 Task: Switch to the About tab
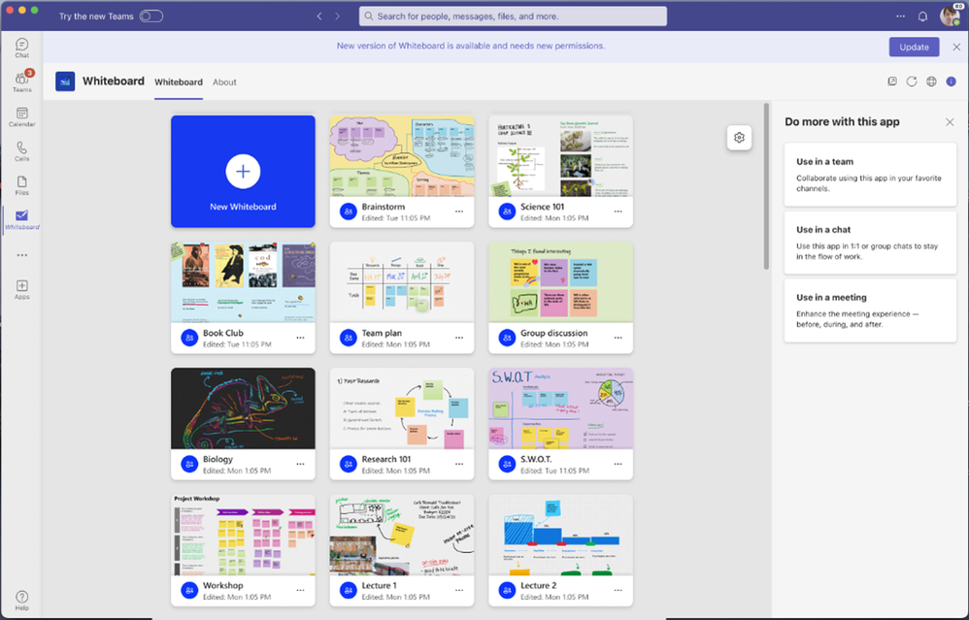tap(224, 82)
